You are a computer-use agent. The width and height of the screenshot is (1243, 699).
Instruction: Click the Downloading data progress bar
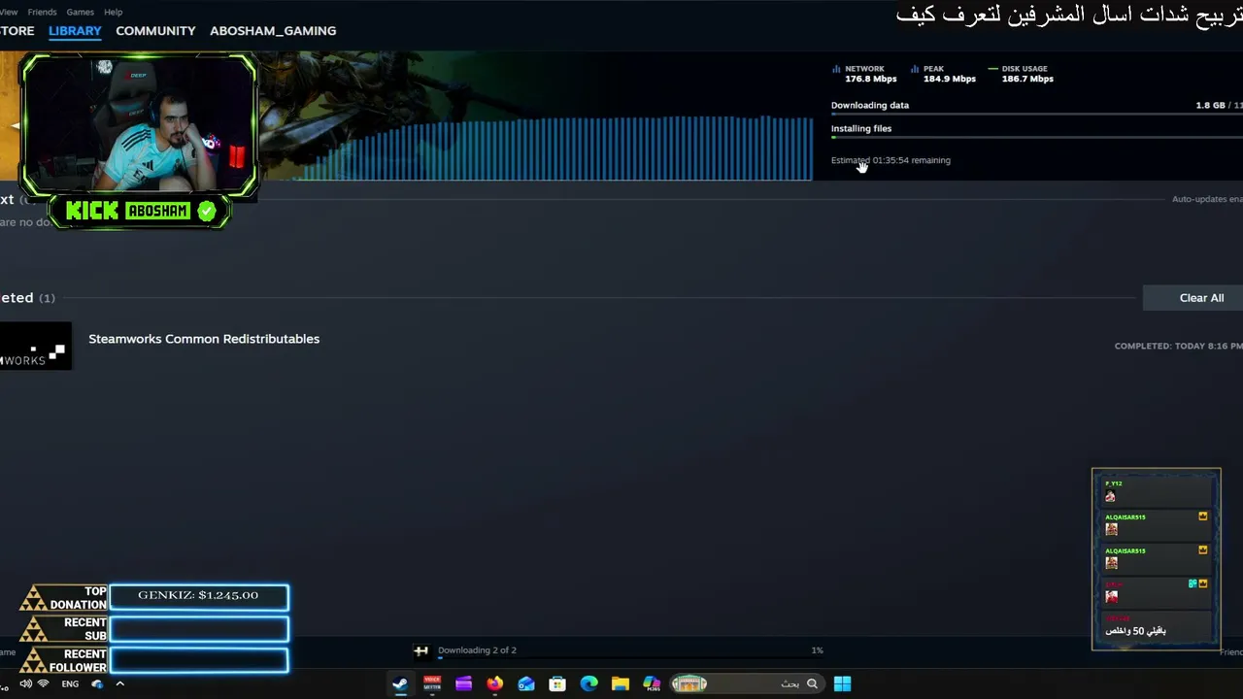[x=1037, y=115]
